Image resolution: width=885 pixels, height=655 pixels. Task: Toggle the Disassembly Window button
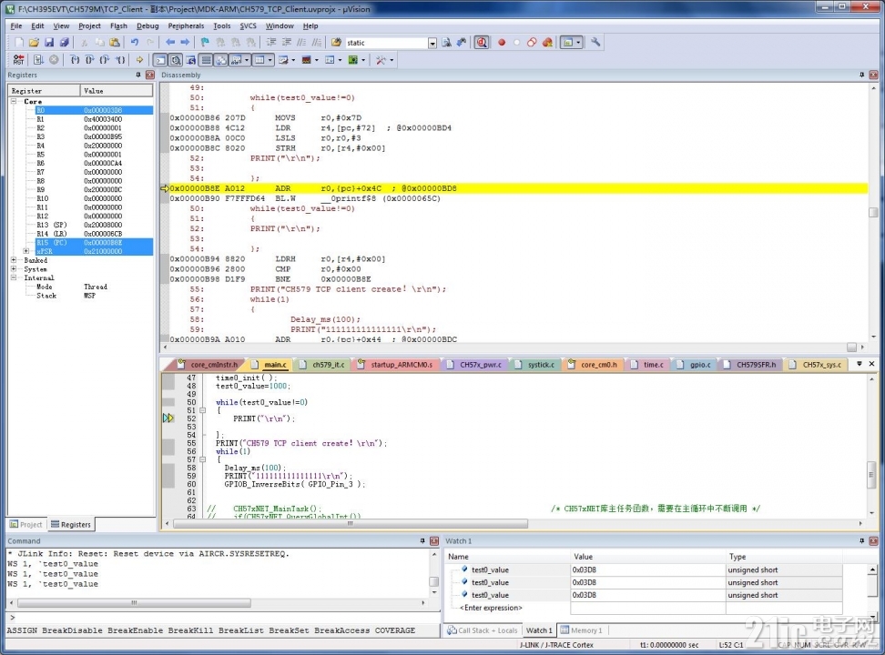[x=176, y=60]
